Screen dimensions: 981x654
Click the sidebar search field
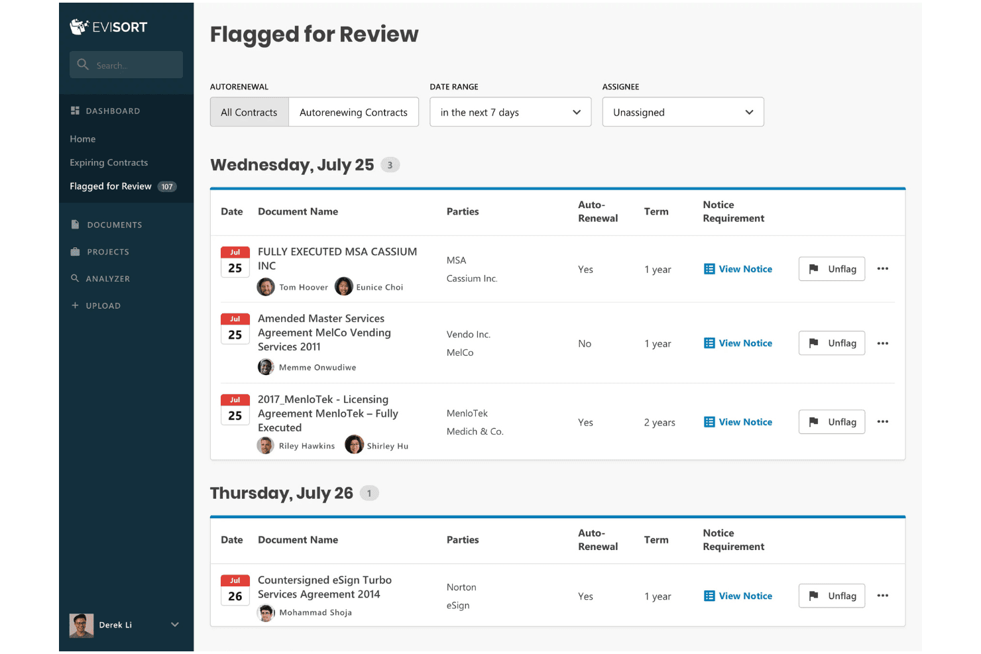click(x=126, y=64)
